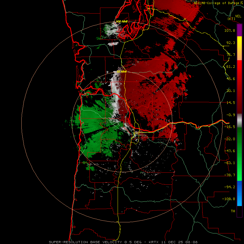This screenshot has width=244, height=244.
Task: Click the 100 NMI range ring label
Action: pyautogui.click(x=122, y=21)
